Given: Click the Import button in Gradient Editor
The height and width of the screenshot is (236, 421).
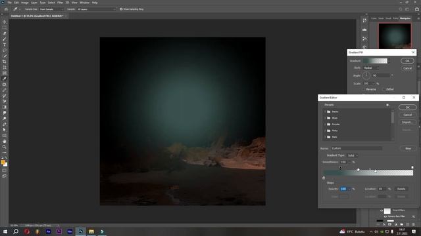Looking at the screenshot, I should pyautogui.click(x=408, y=123).
